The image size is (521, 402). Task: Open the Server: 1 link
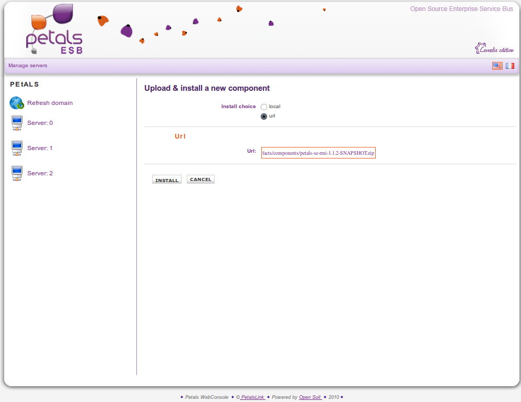coord(40,148)
